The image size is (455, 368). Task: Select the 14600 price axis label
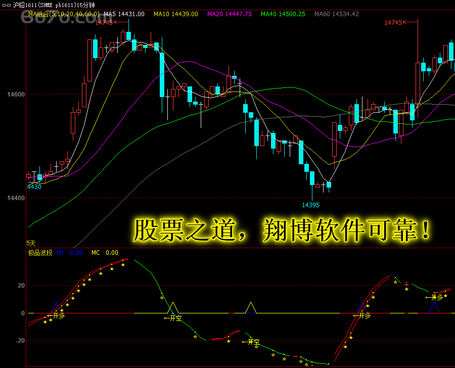click(x=16, y=95)
